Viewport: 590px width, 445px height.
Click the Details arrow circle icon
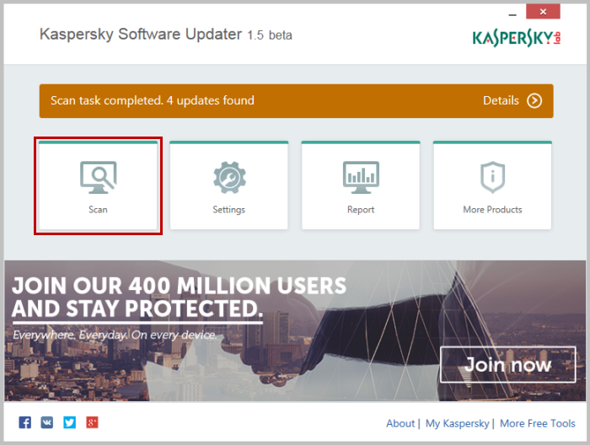(534, 101)
